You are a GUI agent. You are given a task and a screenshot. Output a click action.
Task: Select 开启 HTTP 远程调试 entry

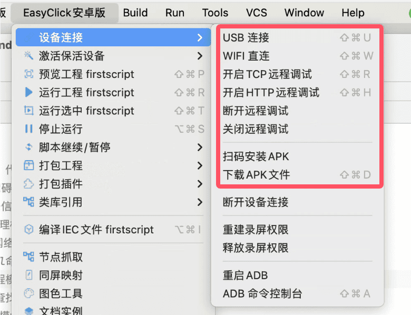coord(297,93)
